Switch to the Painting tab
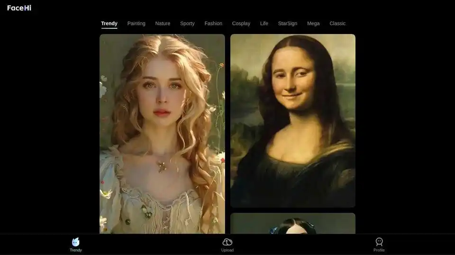 pyautogui.click(x=136, y=24)
